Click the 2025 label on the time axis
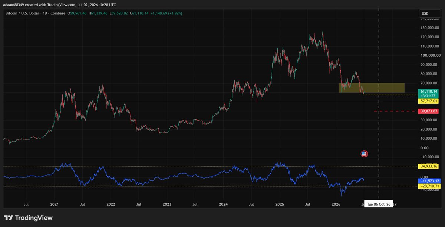This screenshot has height=227, width=445. (x=280, y=204)
